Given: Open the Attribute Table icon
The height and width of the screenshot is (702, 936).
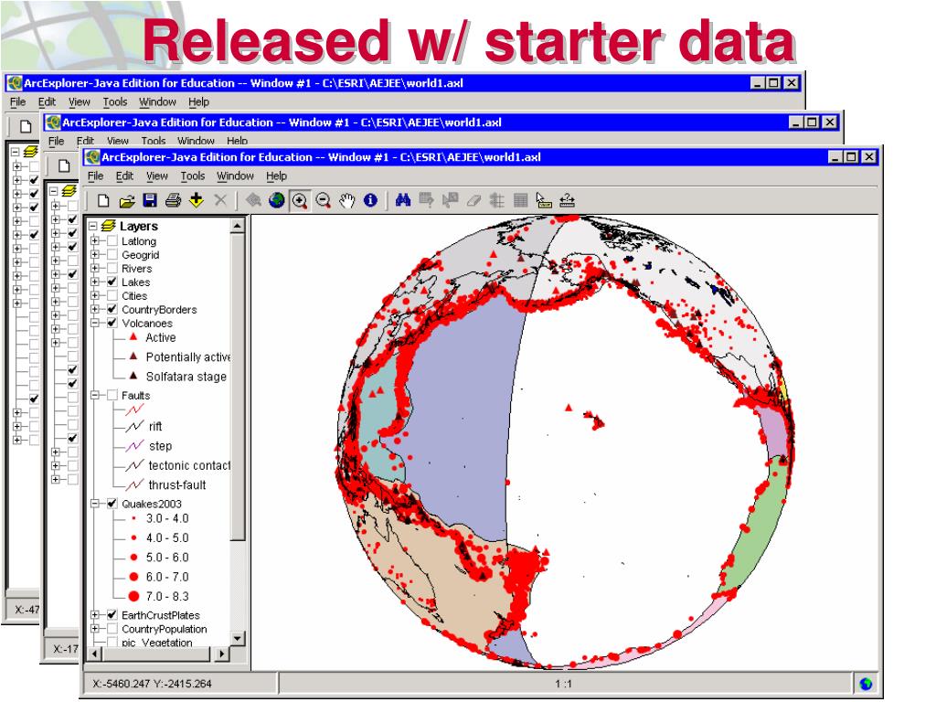Looking at the screenshot, I should [x=520, y=200].
